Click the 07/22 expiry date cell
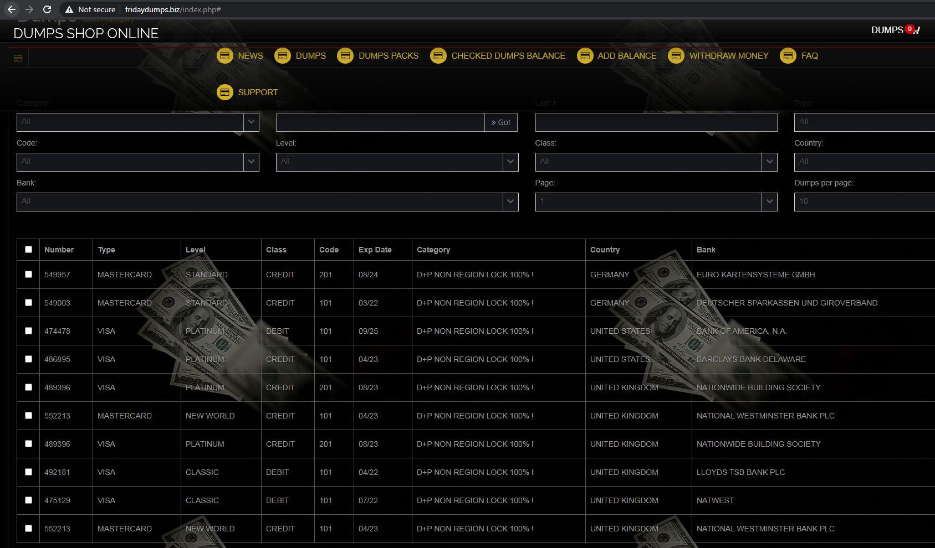Viewport: 935px width, 548px height. [368, 500]
